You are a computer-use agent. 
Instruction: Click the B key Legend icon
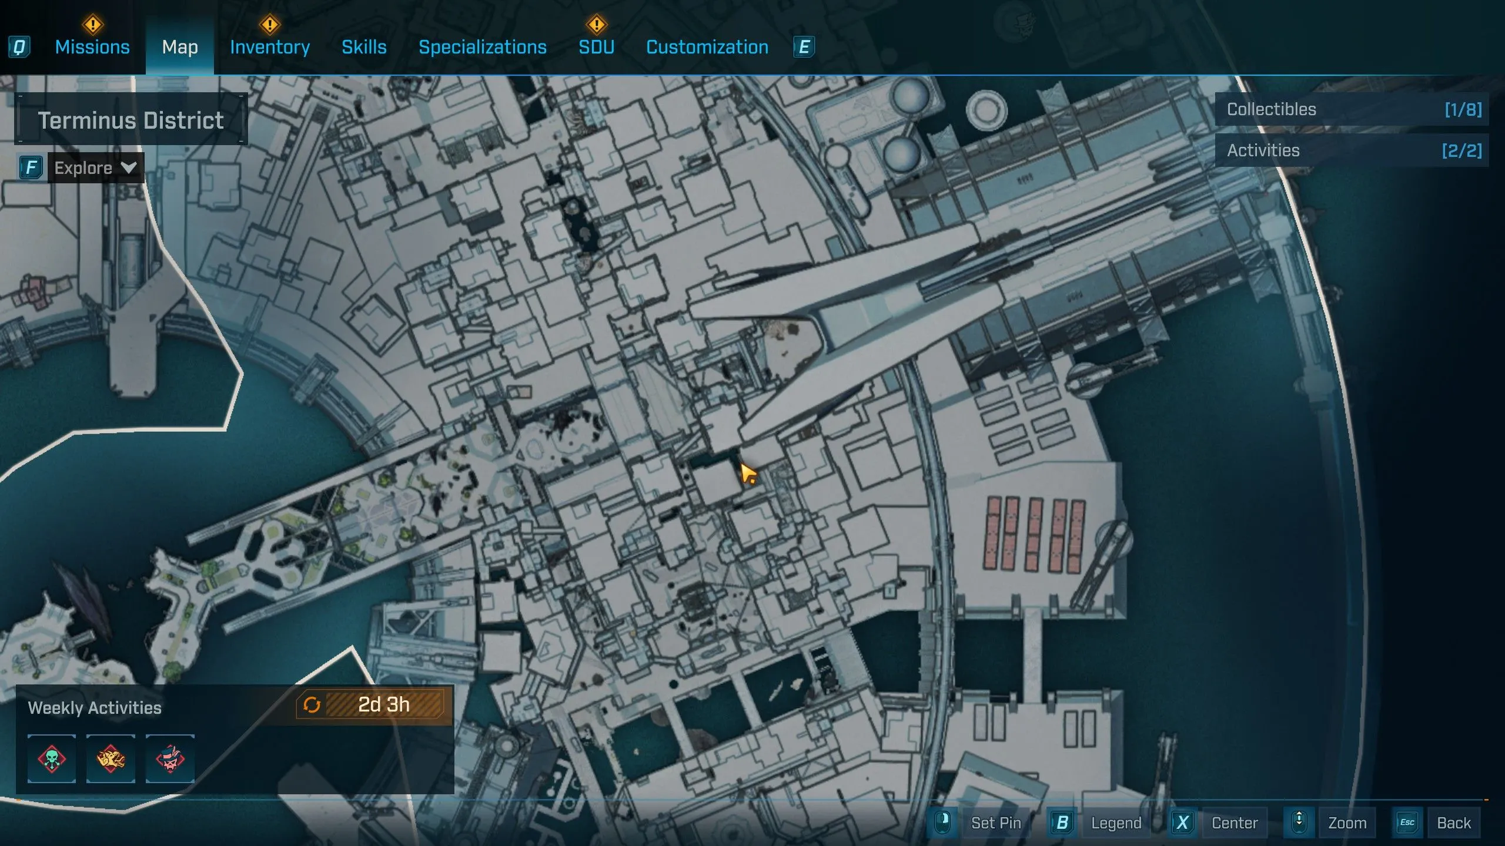tap(1062, 822)
